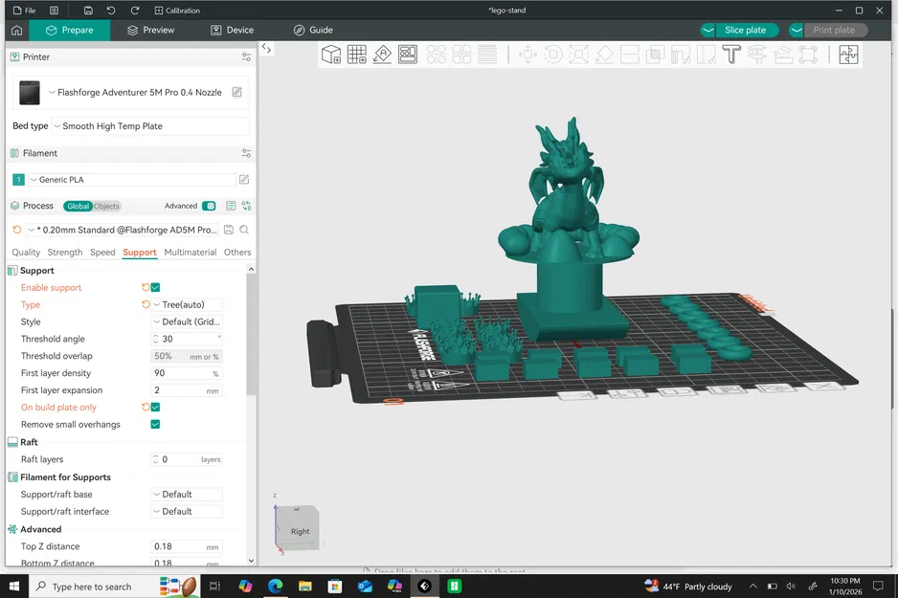Click the Threshold angle value field
Image resolution: width=898 pixels, height=598 pixels.
pyautogui.click(x=187, y=339)
